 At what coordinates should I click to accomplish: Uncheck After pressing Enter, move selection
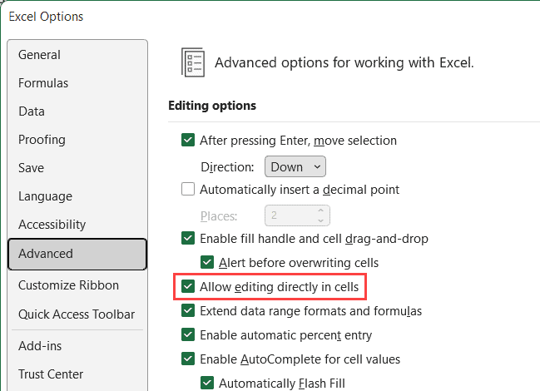[188, 141]
